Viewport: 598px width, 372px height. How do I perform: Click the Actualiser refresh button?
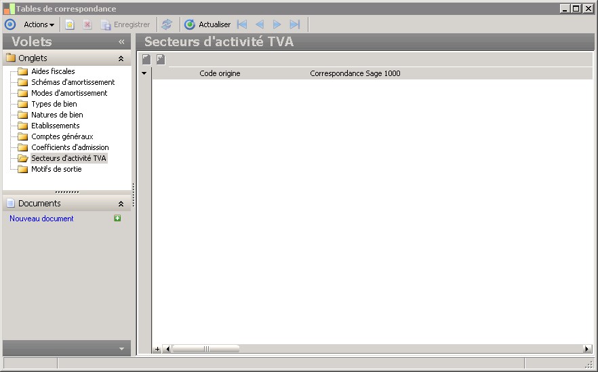tap(207, 24)
